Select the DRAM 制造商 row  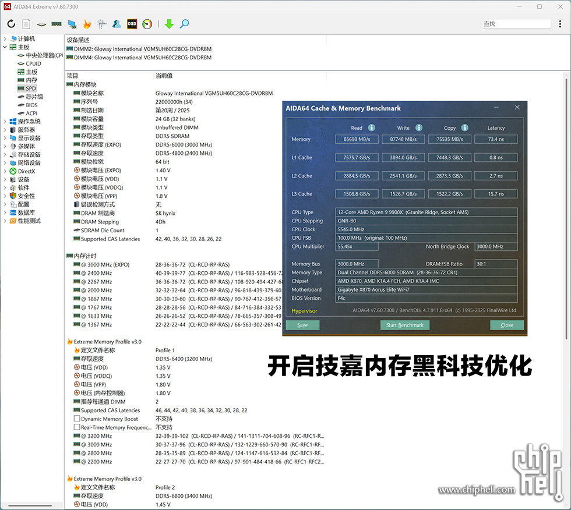[x=125, y=213]
